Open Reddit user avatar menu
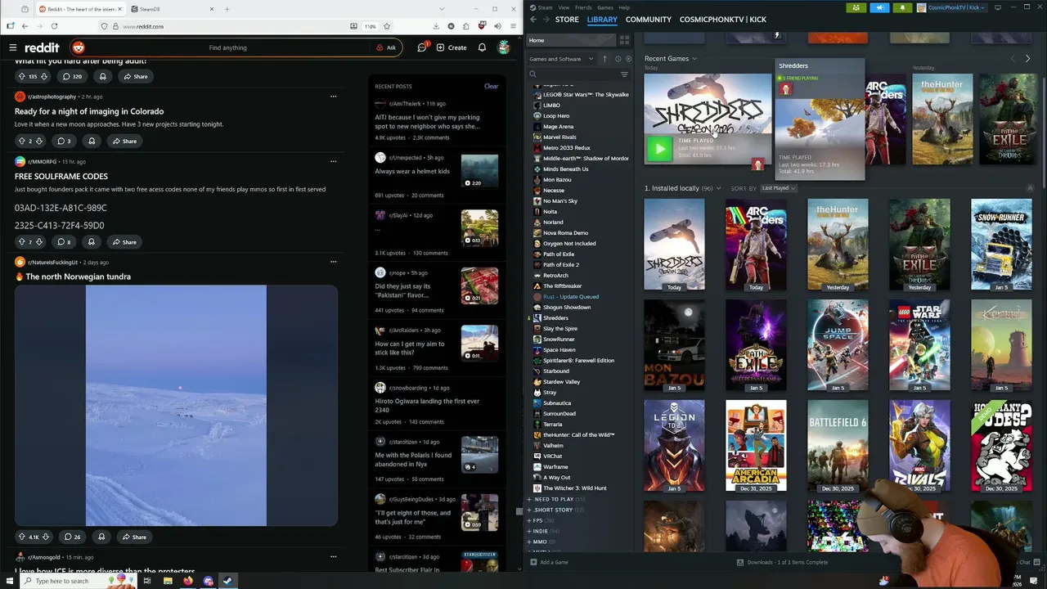1047x589 pixels. coord(505,47)
